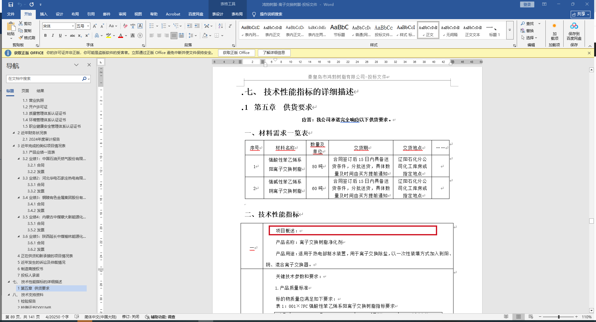Click the bullet list icon
This screenshot has width=596, height=322.
point(151,26)
